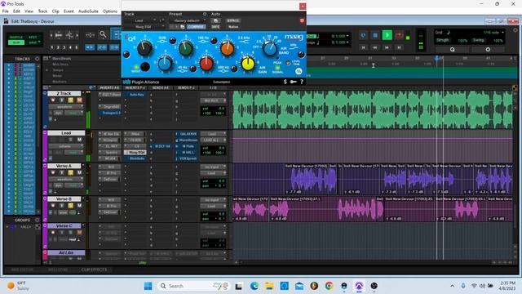This screenshot has width=522, height=294.
Task: Select the Zoomer magnifier tool
Action: (103, 34)
